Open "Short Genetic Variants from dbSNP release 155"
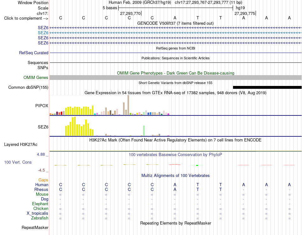The width and height of the screenshot is (302, 235). click(175, 83)
